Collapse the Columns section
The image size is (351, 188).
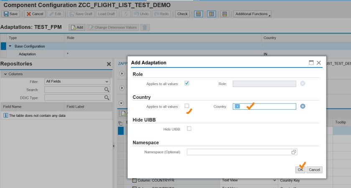click(x=5, y=74)
